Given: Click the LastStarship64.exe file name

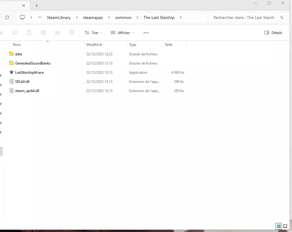Looking at the screenshot, I should click(29, 72).
